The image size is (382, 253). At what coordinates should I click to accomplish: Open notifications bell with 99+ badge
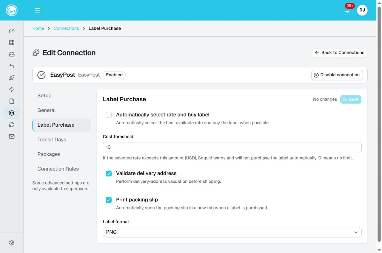coord(347,10)
